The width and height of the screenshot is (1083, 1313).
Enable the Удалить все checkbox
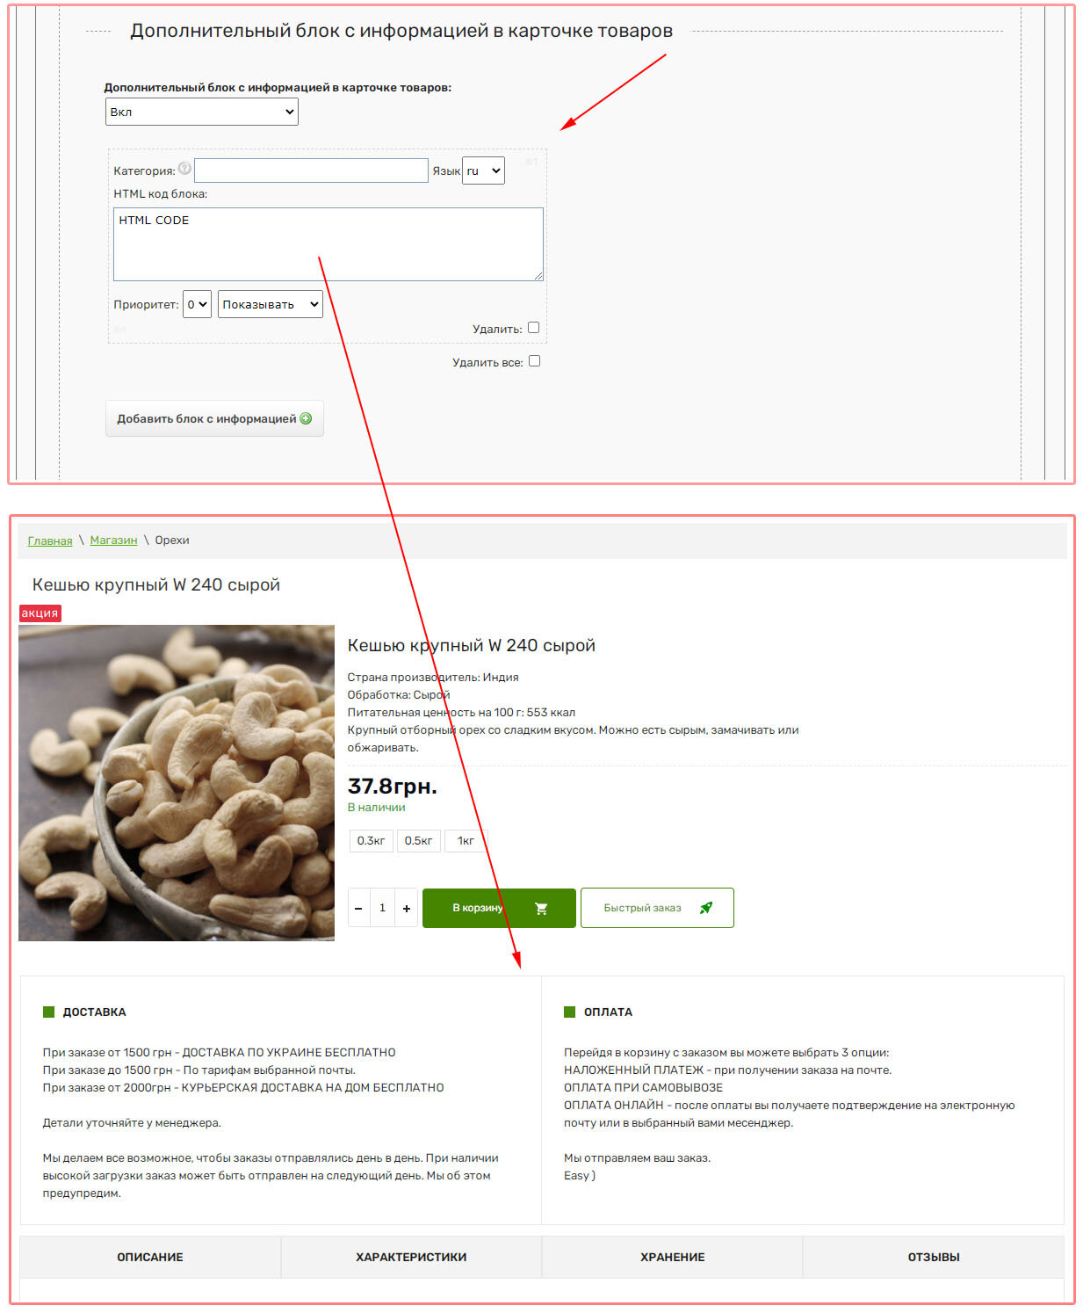534,361
